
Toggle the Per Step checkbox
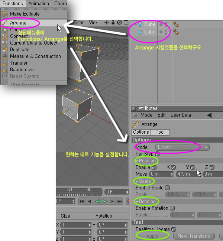click(158, 154)
